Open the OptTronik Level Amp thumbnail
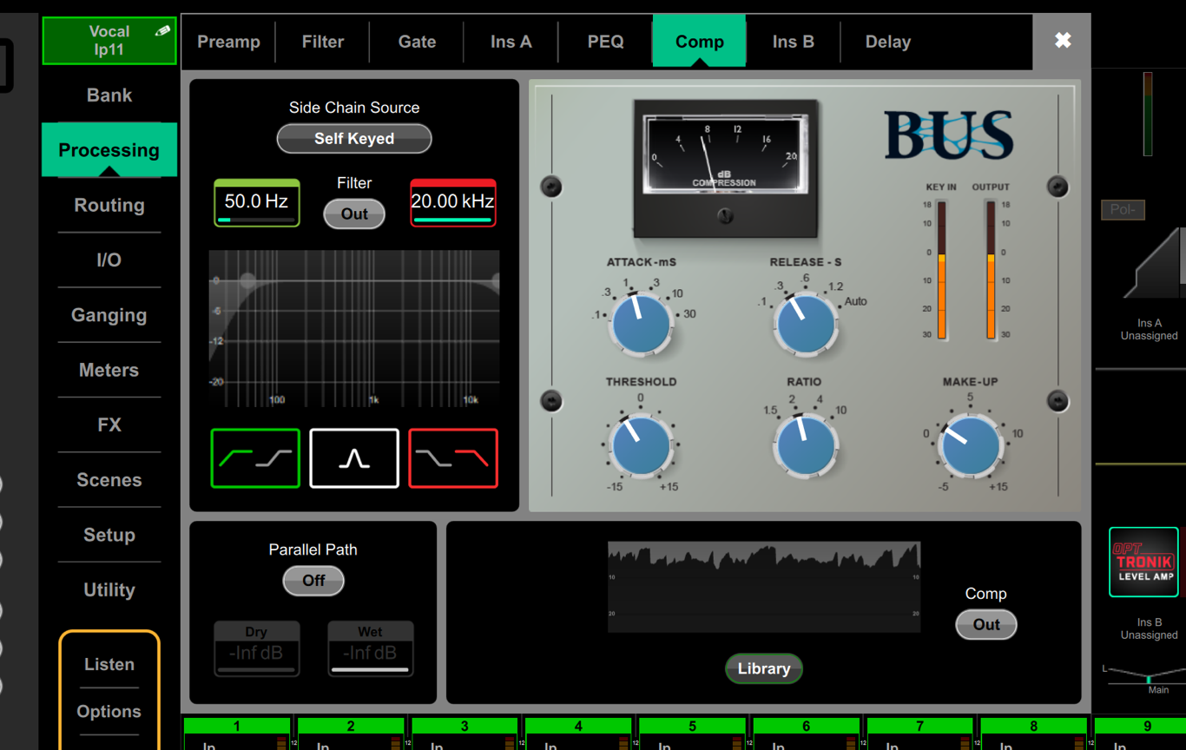Screen dimensions: 1186x750 (x=1143, y=562)
